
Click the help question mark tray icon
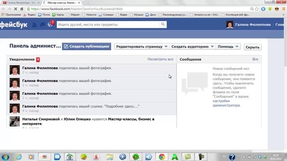point(232,157)
